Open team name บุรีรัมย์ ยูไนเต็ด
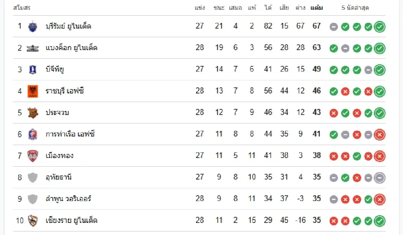Screen dimensions: 403x235 click(69, 26)
